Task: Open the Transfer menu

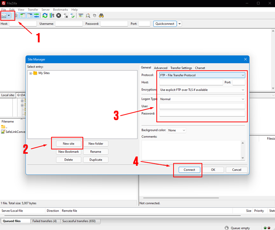Action: 33,10
